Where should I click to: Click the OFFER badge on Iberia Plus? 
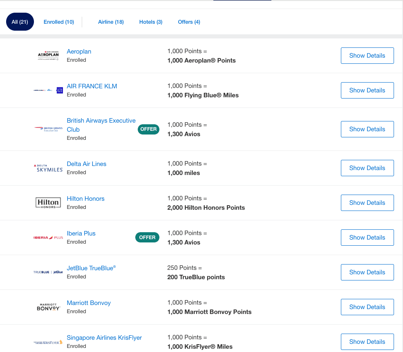click(147, 238)
